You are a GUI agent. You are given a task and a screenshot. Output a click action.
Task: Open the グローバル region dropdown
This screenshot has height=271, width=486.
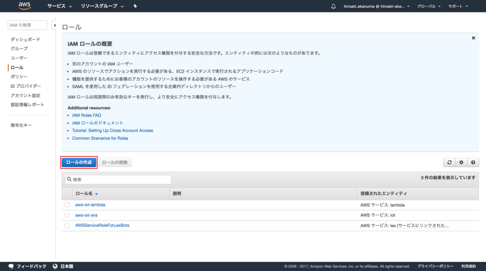coord(429,6)
